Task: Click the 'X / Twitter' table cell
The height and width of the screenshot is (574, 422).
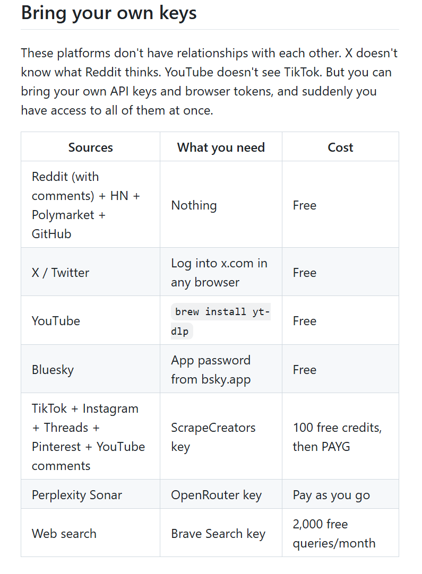Action: 90,272
